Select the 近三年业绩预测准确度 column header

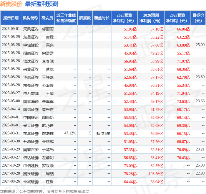click(x=66, y=18)
